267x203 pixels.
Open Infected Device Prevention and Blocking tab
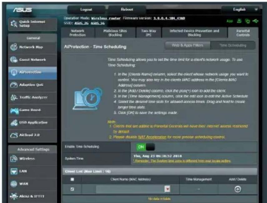[194, 33]
